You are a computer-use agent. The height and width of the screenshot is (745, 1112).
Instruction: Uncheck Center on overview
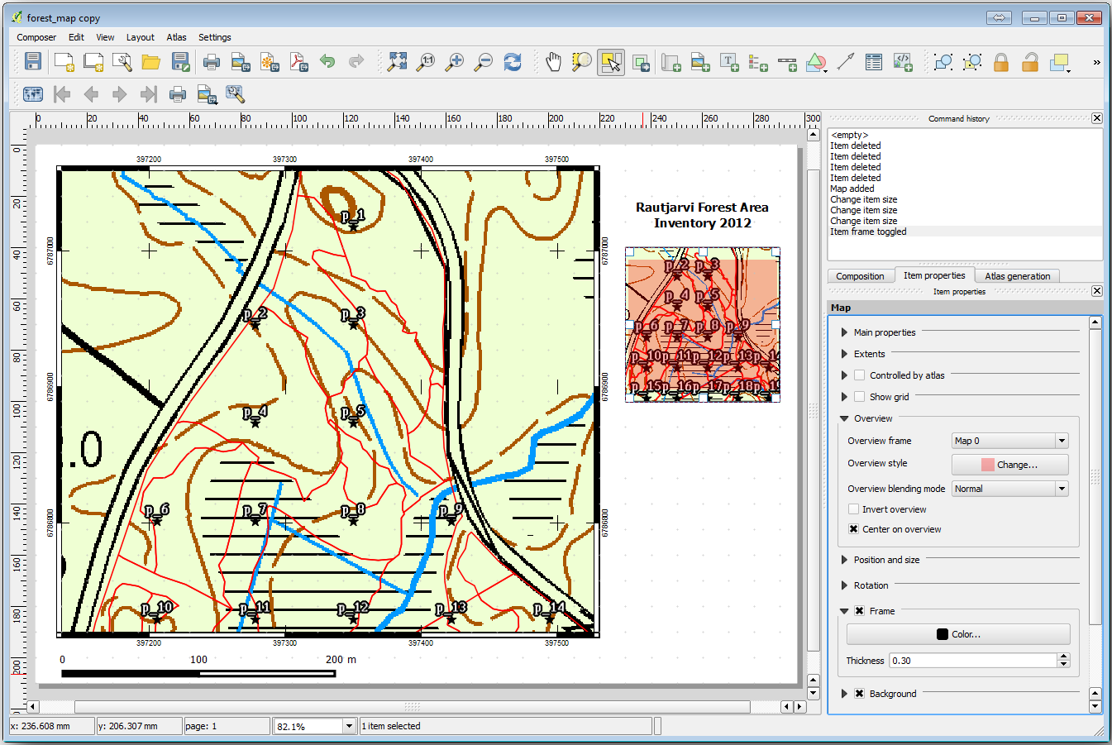[854, 529]
